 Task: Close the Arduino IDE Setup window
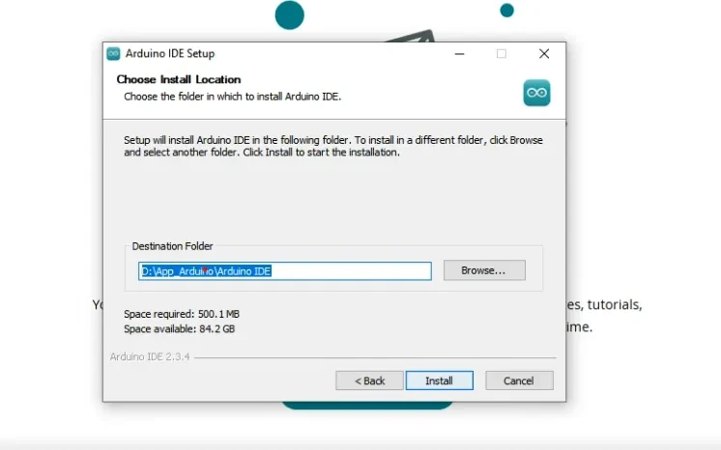click(544, 54)
